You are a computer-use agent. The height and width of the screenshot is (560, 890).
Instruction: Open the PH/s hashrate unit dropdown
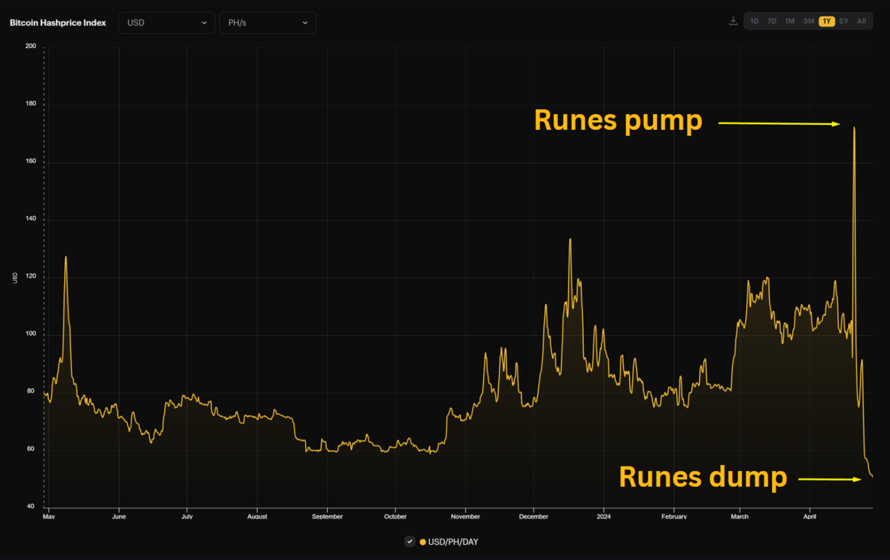pos(268,23)
